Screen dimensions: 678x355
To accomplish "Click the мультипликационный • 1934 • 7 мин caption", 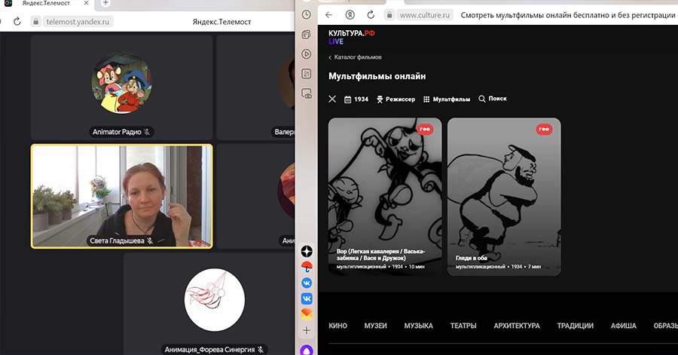I will 498,267.
